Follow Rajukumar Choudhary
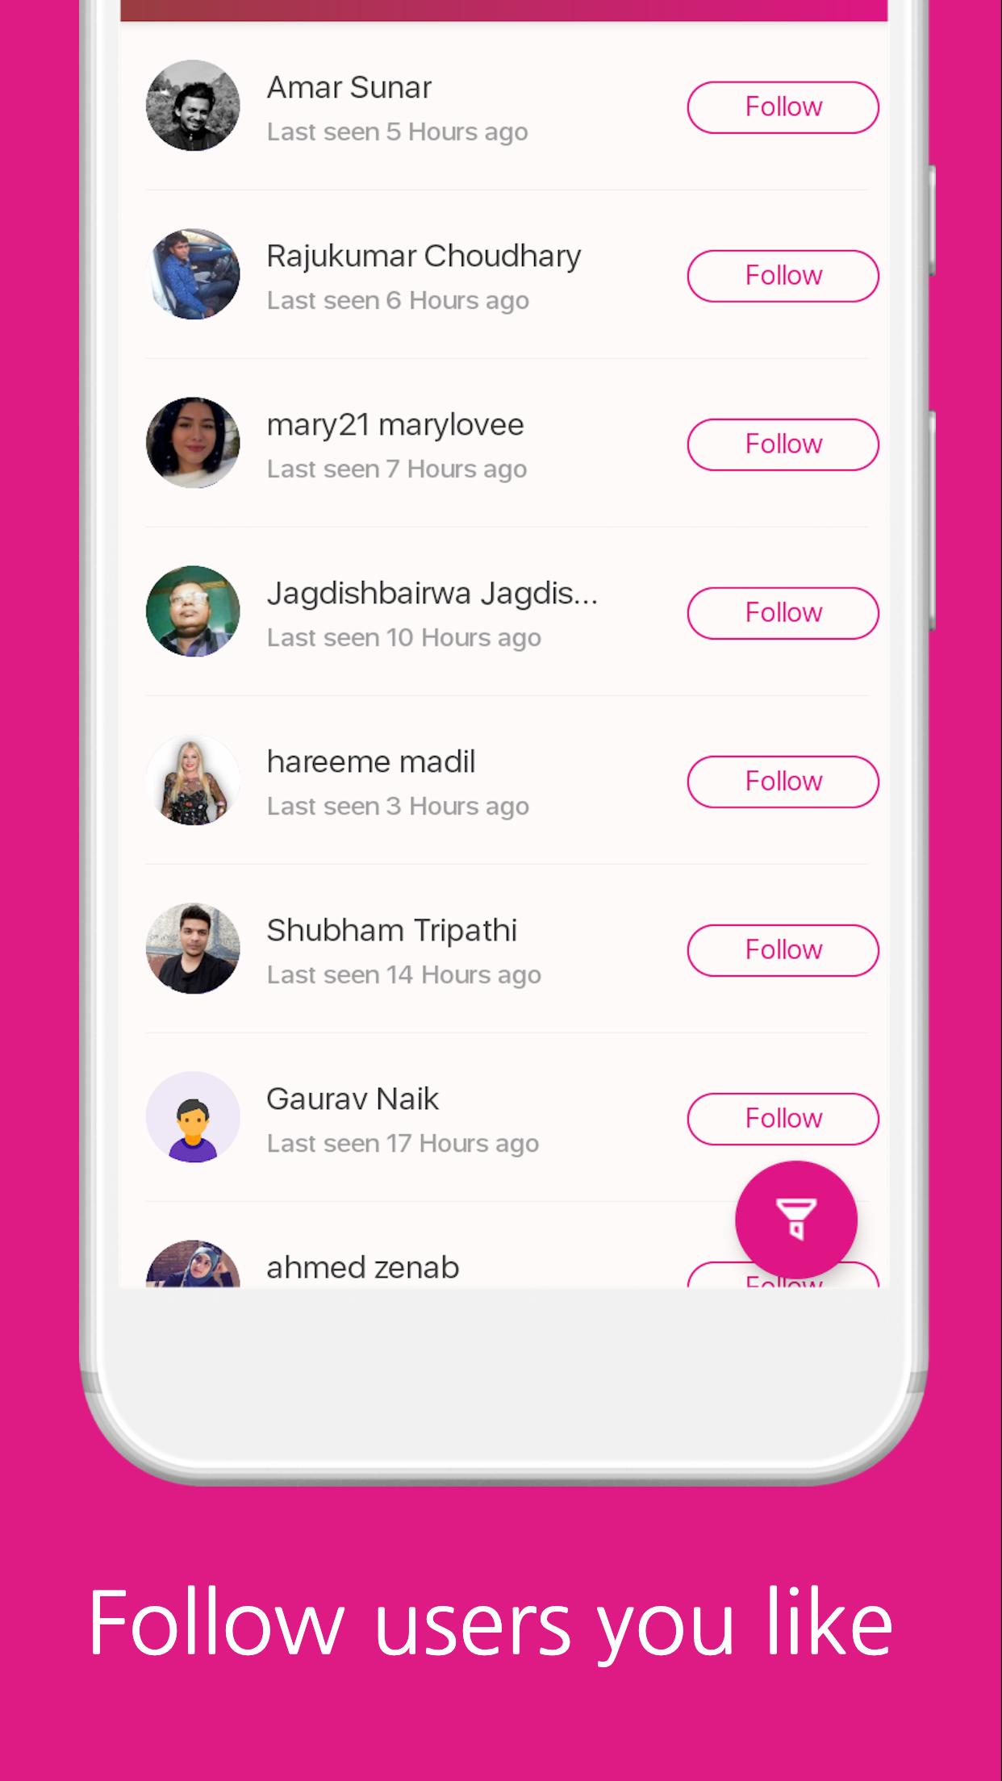The image size is (1002, 1781). [x=783, y=276]
